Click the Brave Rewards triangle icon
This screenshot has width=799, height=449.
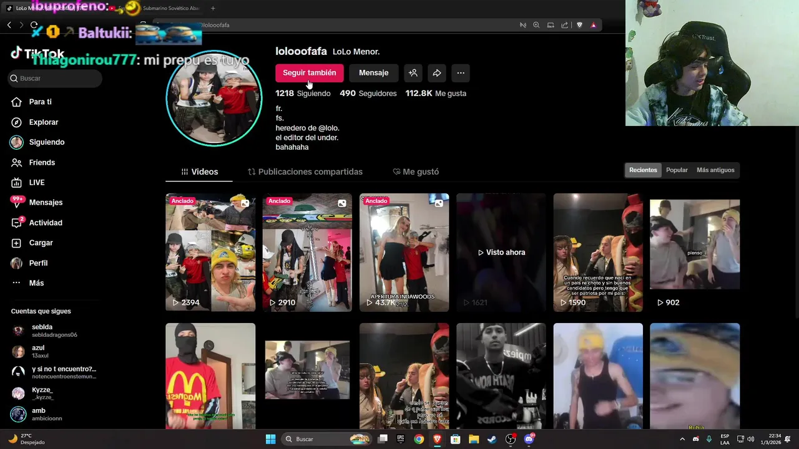point(593,25)
